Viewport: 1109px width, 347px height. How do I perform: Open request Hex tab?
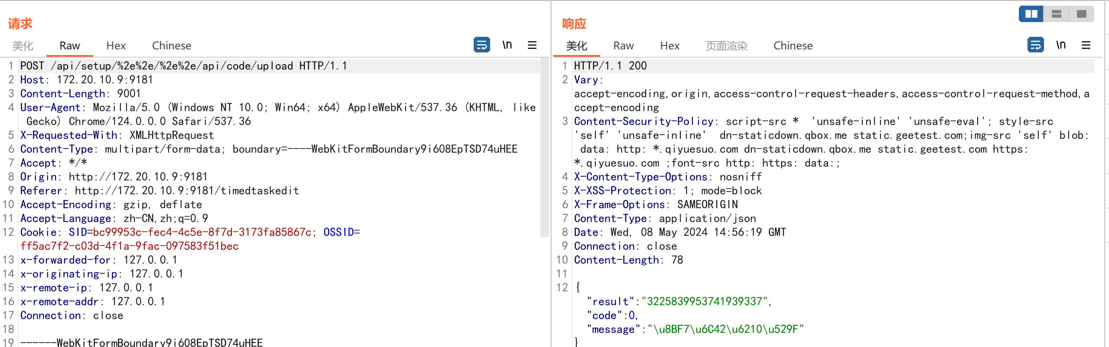(x=116, y=46)
